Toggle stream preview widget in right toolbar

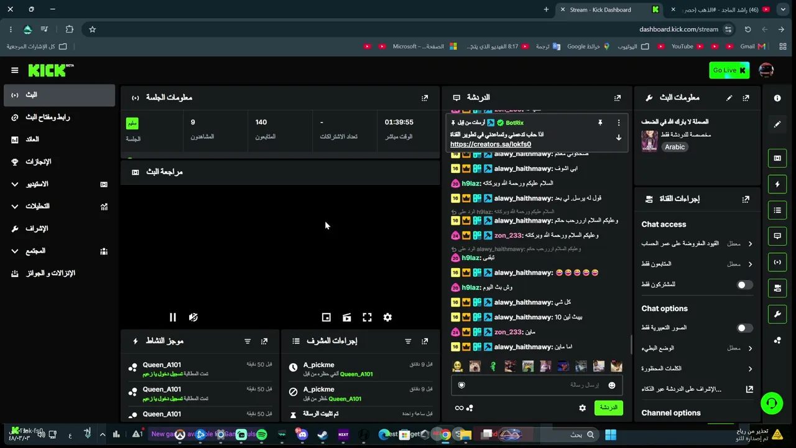tap(777, 158)
